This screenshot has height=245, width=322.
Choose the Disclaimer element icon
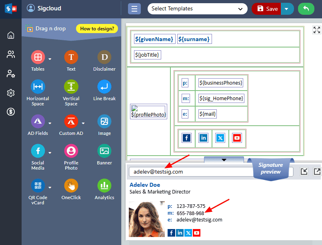coord(104,57)
